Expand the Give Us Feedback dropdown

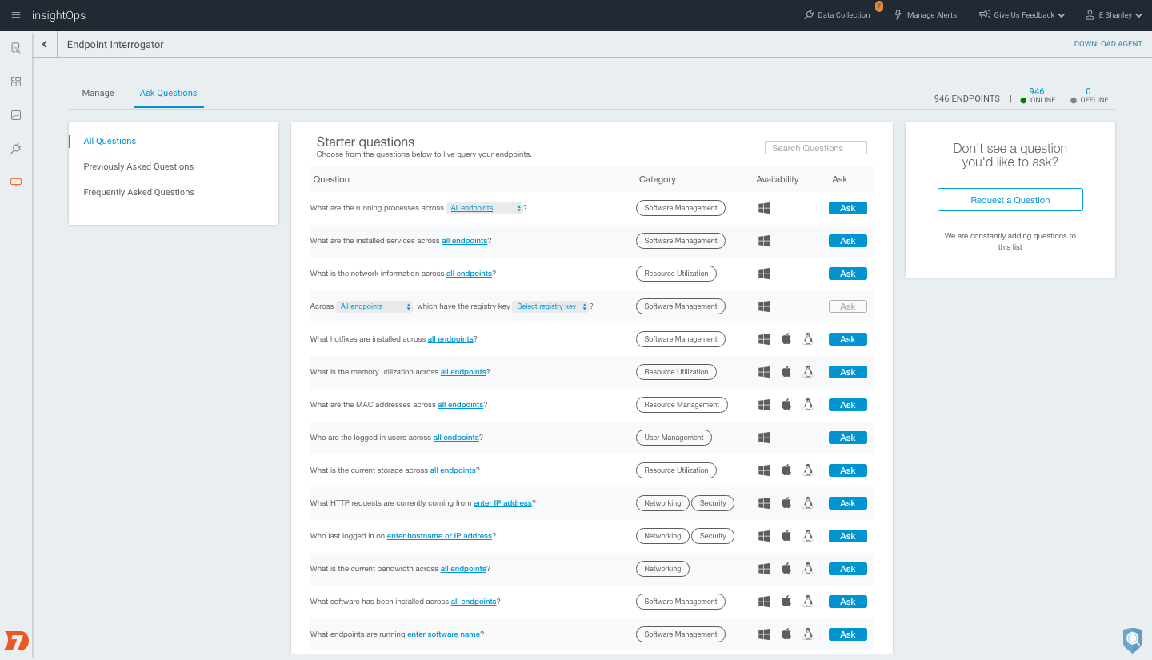click(x=1022, y=15)
